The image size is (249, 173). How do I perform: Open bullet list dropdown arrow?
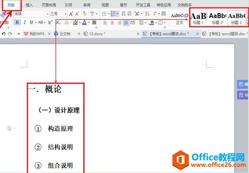pos(108,14)
